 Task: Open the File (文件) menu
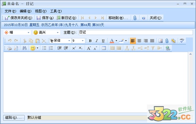click(x=10, y=11)
